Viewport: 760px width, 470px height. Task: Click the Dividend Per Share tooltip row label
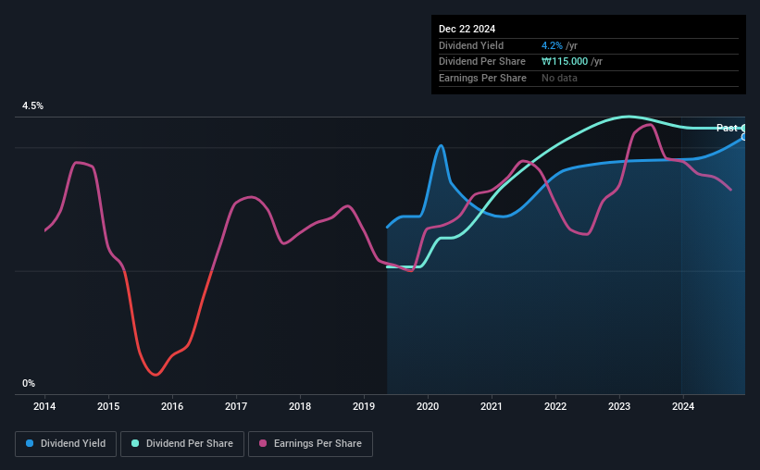[x=481, y=62]
